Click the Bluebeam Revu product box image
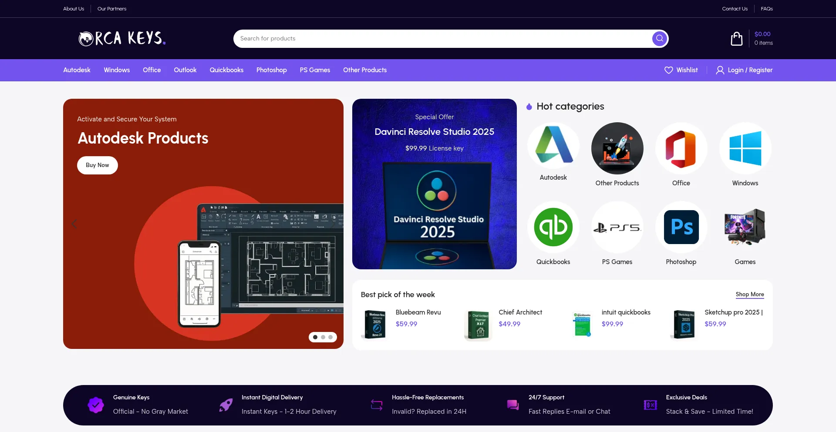This screenshot has height=432, width=836. pyautogui.click(x=375, y=325)
